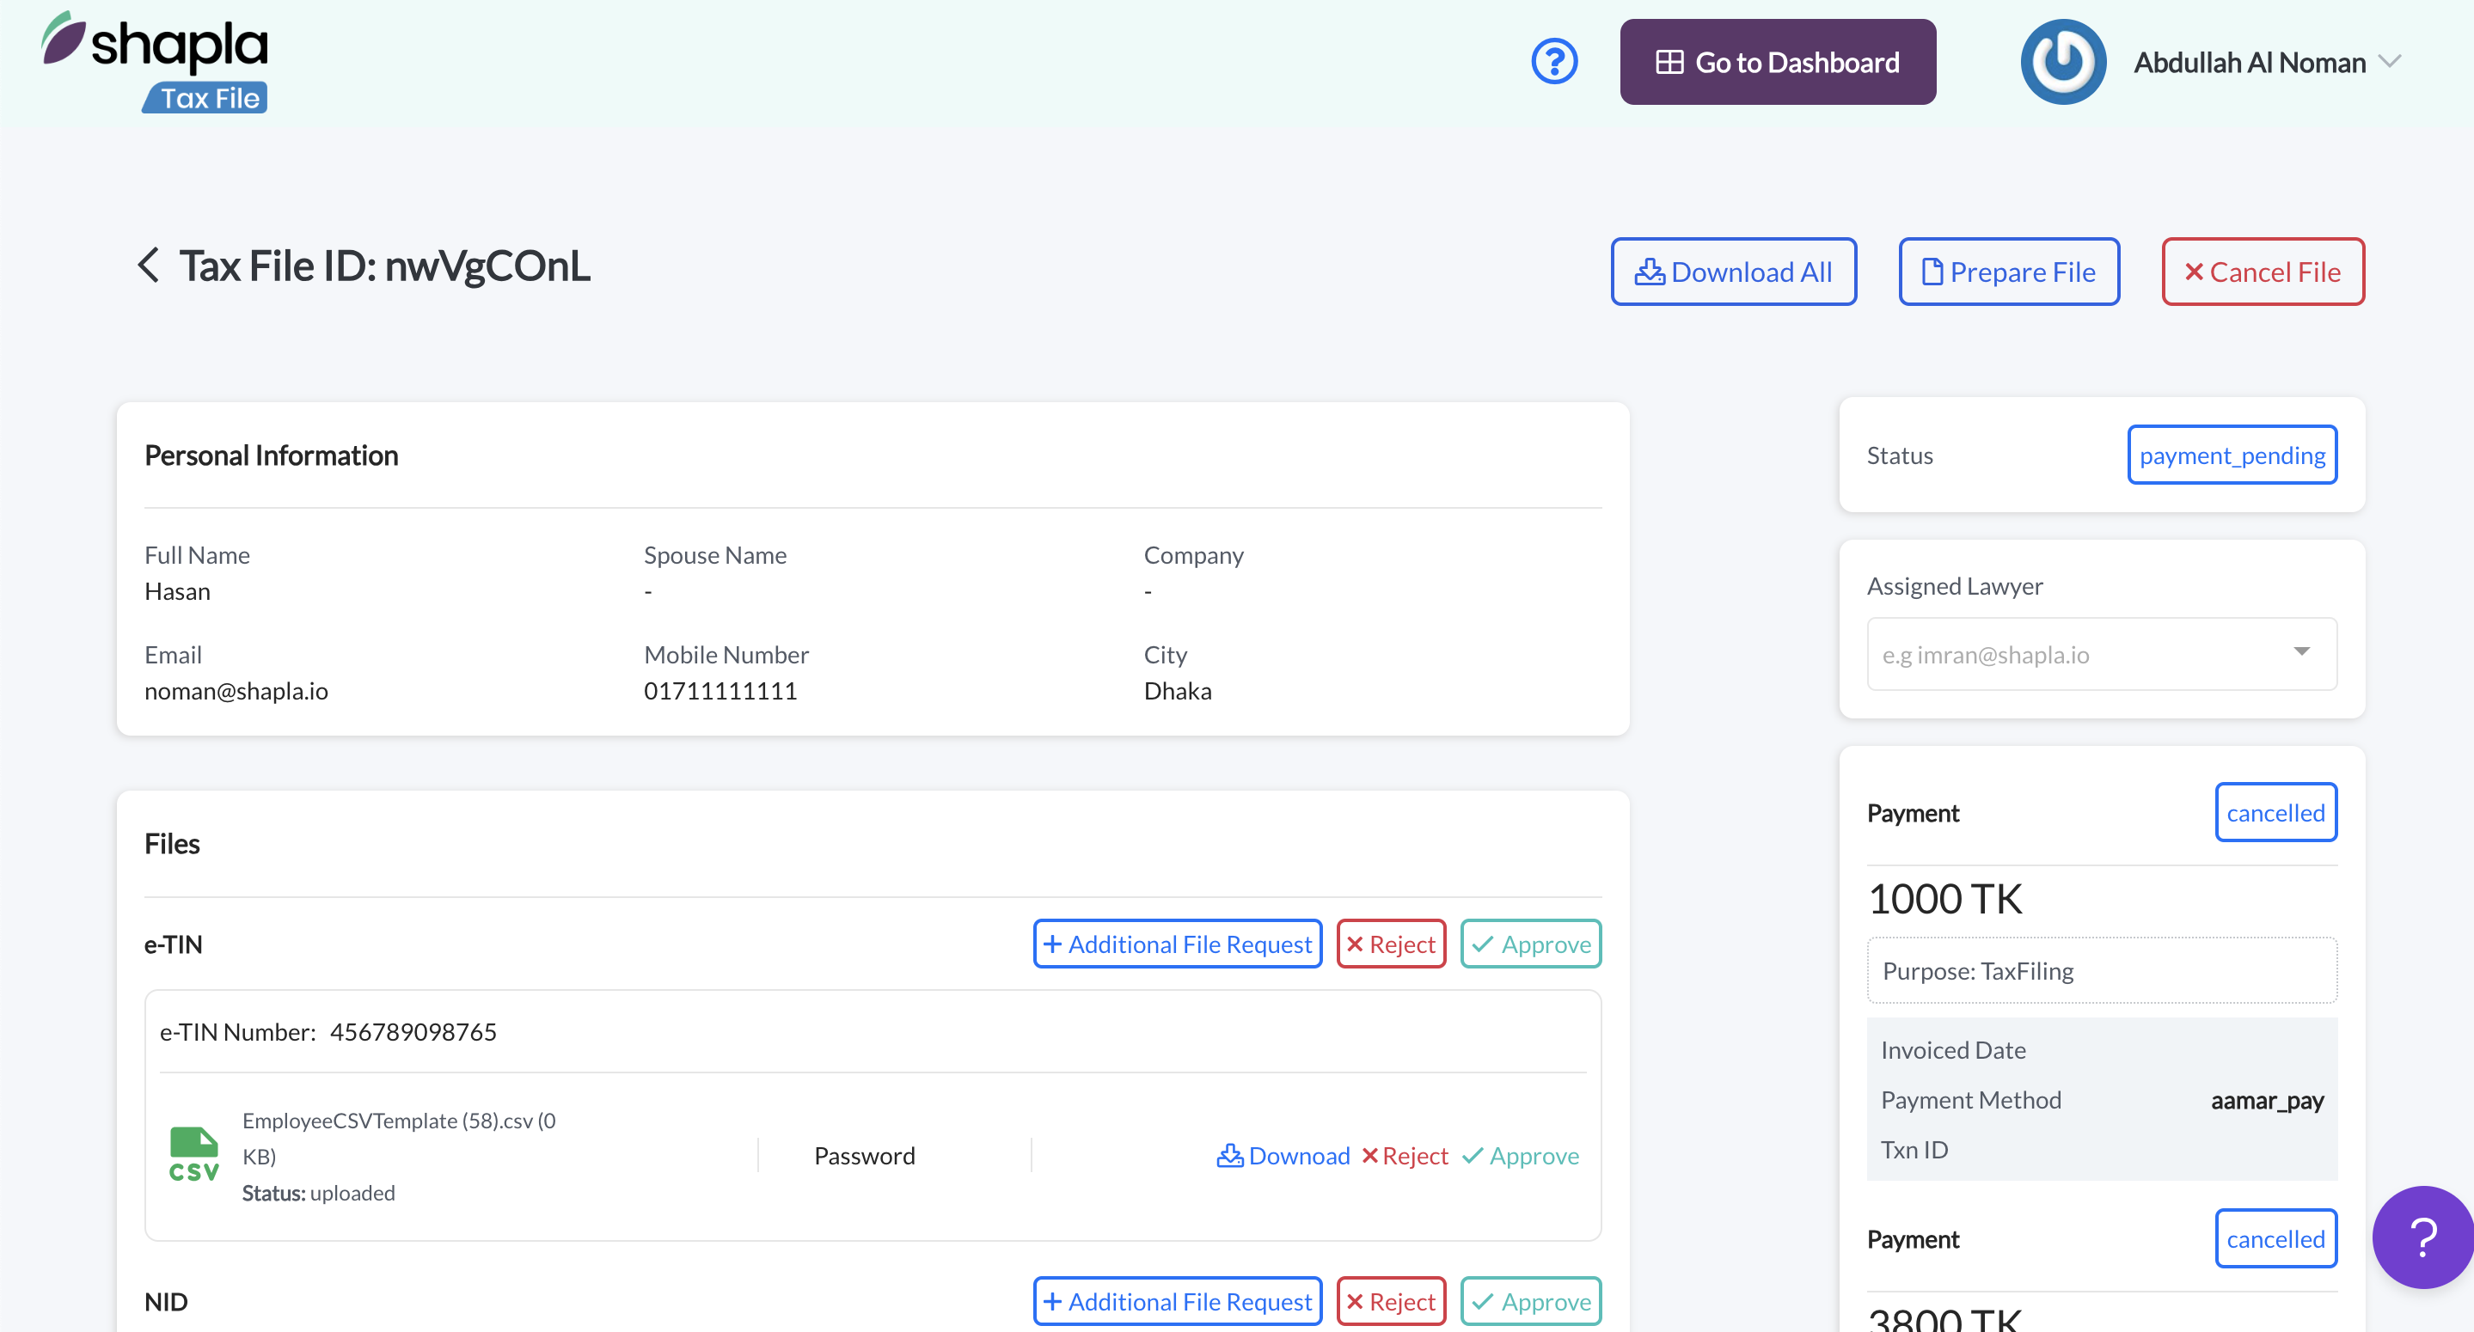Click the Assigned Lawyer email input field

click(x=2065, y=655)
